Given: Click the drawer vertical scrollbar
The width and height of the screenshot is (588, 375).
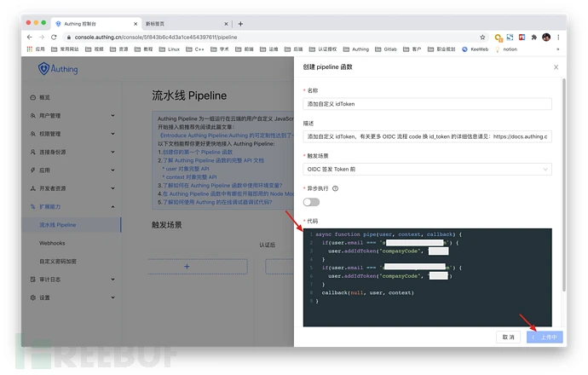Looking at the screenshot, I should 563,184.
